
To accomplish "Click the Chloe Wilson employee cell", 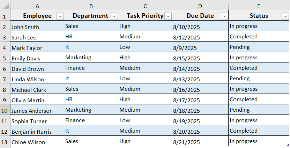I will point(37,142).
